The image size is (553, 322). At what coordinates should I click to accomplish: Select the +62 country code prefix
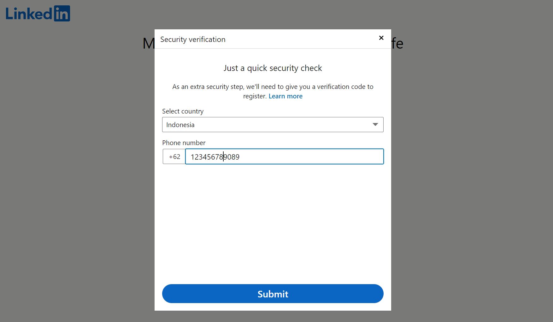click(174, 156)
